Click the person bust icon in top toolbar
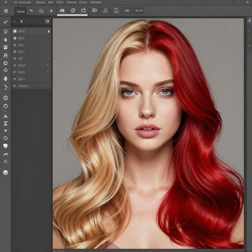Viewport: 252px width, 252px height. tap(116, 10)
